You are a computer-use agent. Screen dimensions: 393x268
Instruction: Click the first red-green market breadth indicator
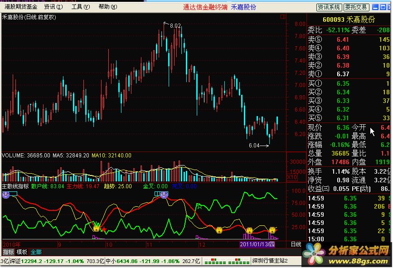tap(215, 261)
